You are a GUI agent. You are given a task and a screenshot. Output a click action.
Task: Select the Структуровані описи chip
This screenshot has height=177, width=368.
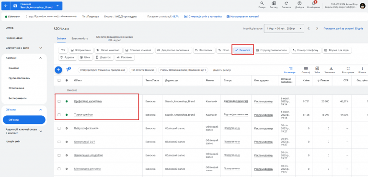272,50
